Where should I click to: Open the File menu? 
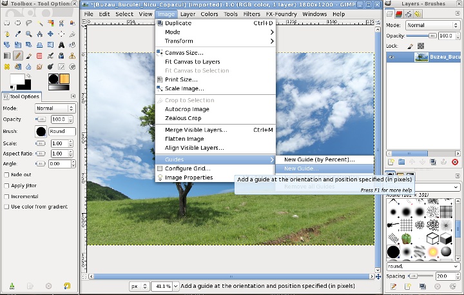(88, 14)
